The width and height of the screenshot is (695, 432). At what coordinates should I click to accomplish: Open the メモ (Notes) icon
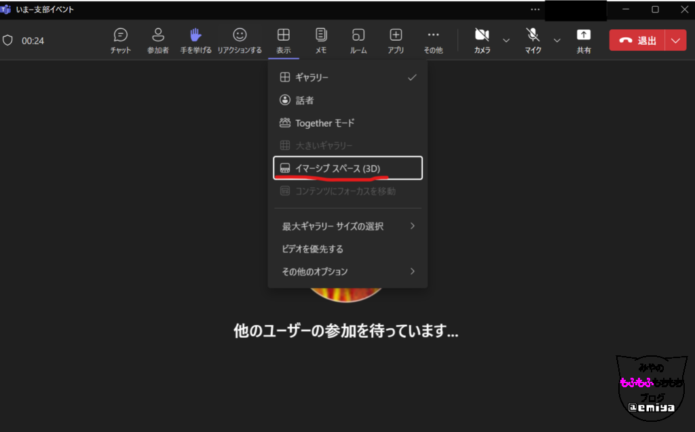pos(321,40)
